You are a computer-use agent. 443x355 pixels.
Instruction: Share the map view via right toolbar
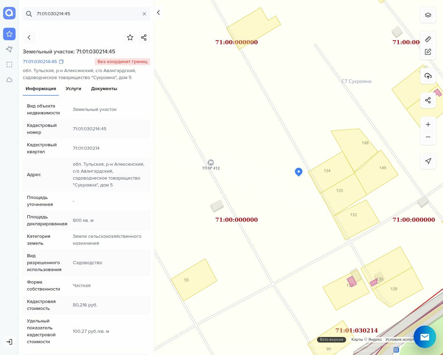coord(428,100)
